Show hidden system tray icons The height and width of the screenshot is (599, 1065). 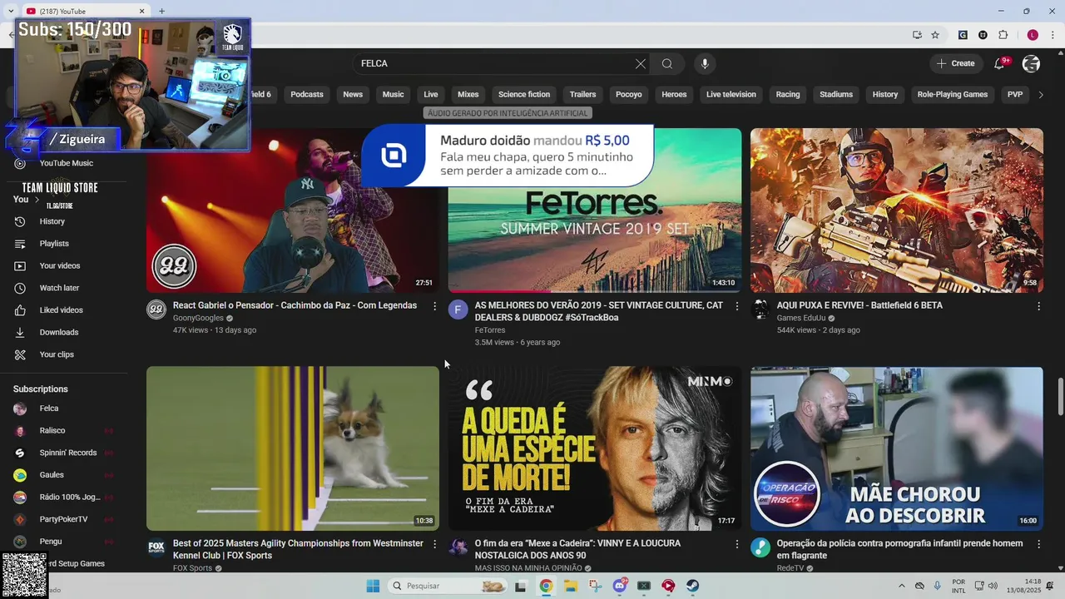coord(900,586)
